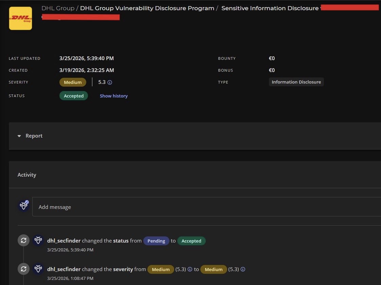This screenshot has width=381, height=285.
Task: Click dhl_secfinder username on status change entry
Action: [64, 241]
